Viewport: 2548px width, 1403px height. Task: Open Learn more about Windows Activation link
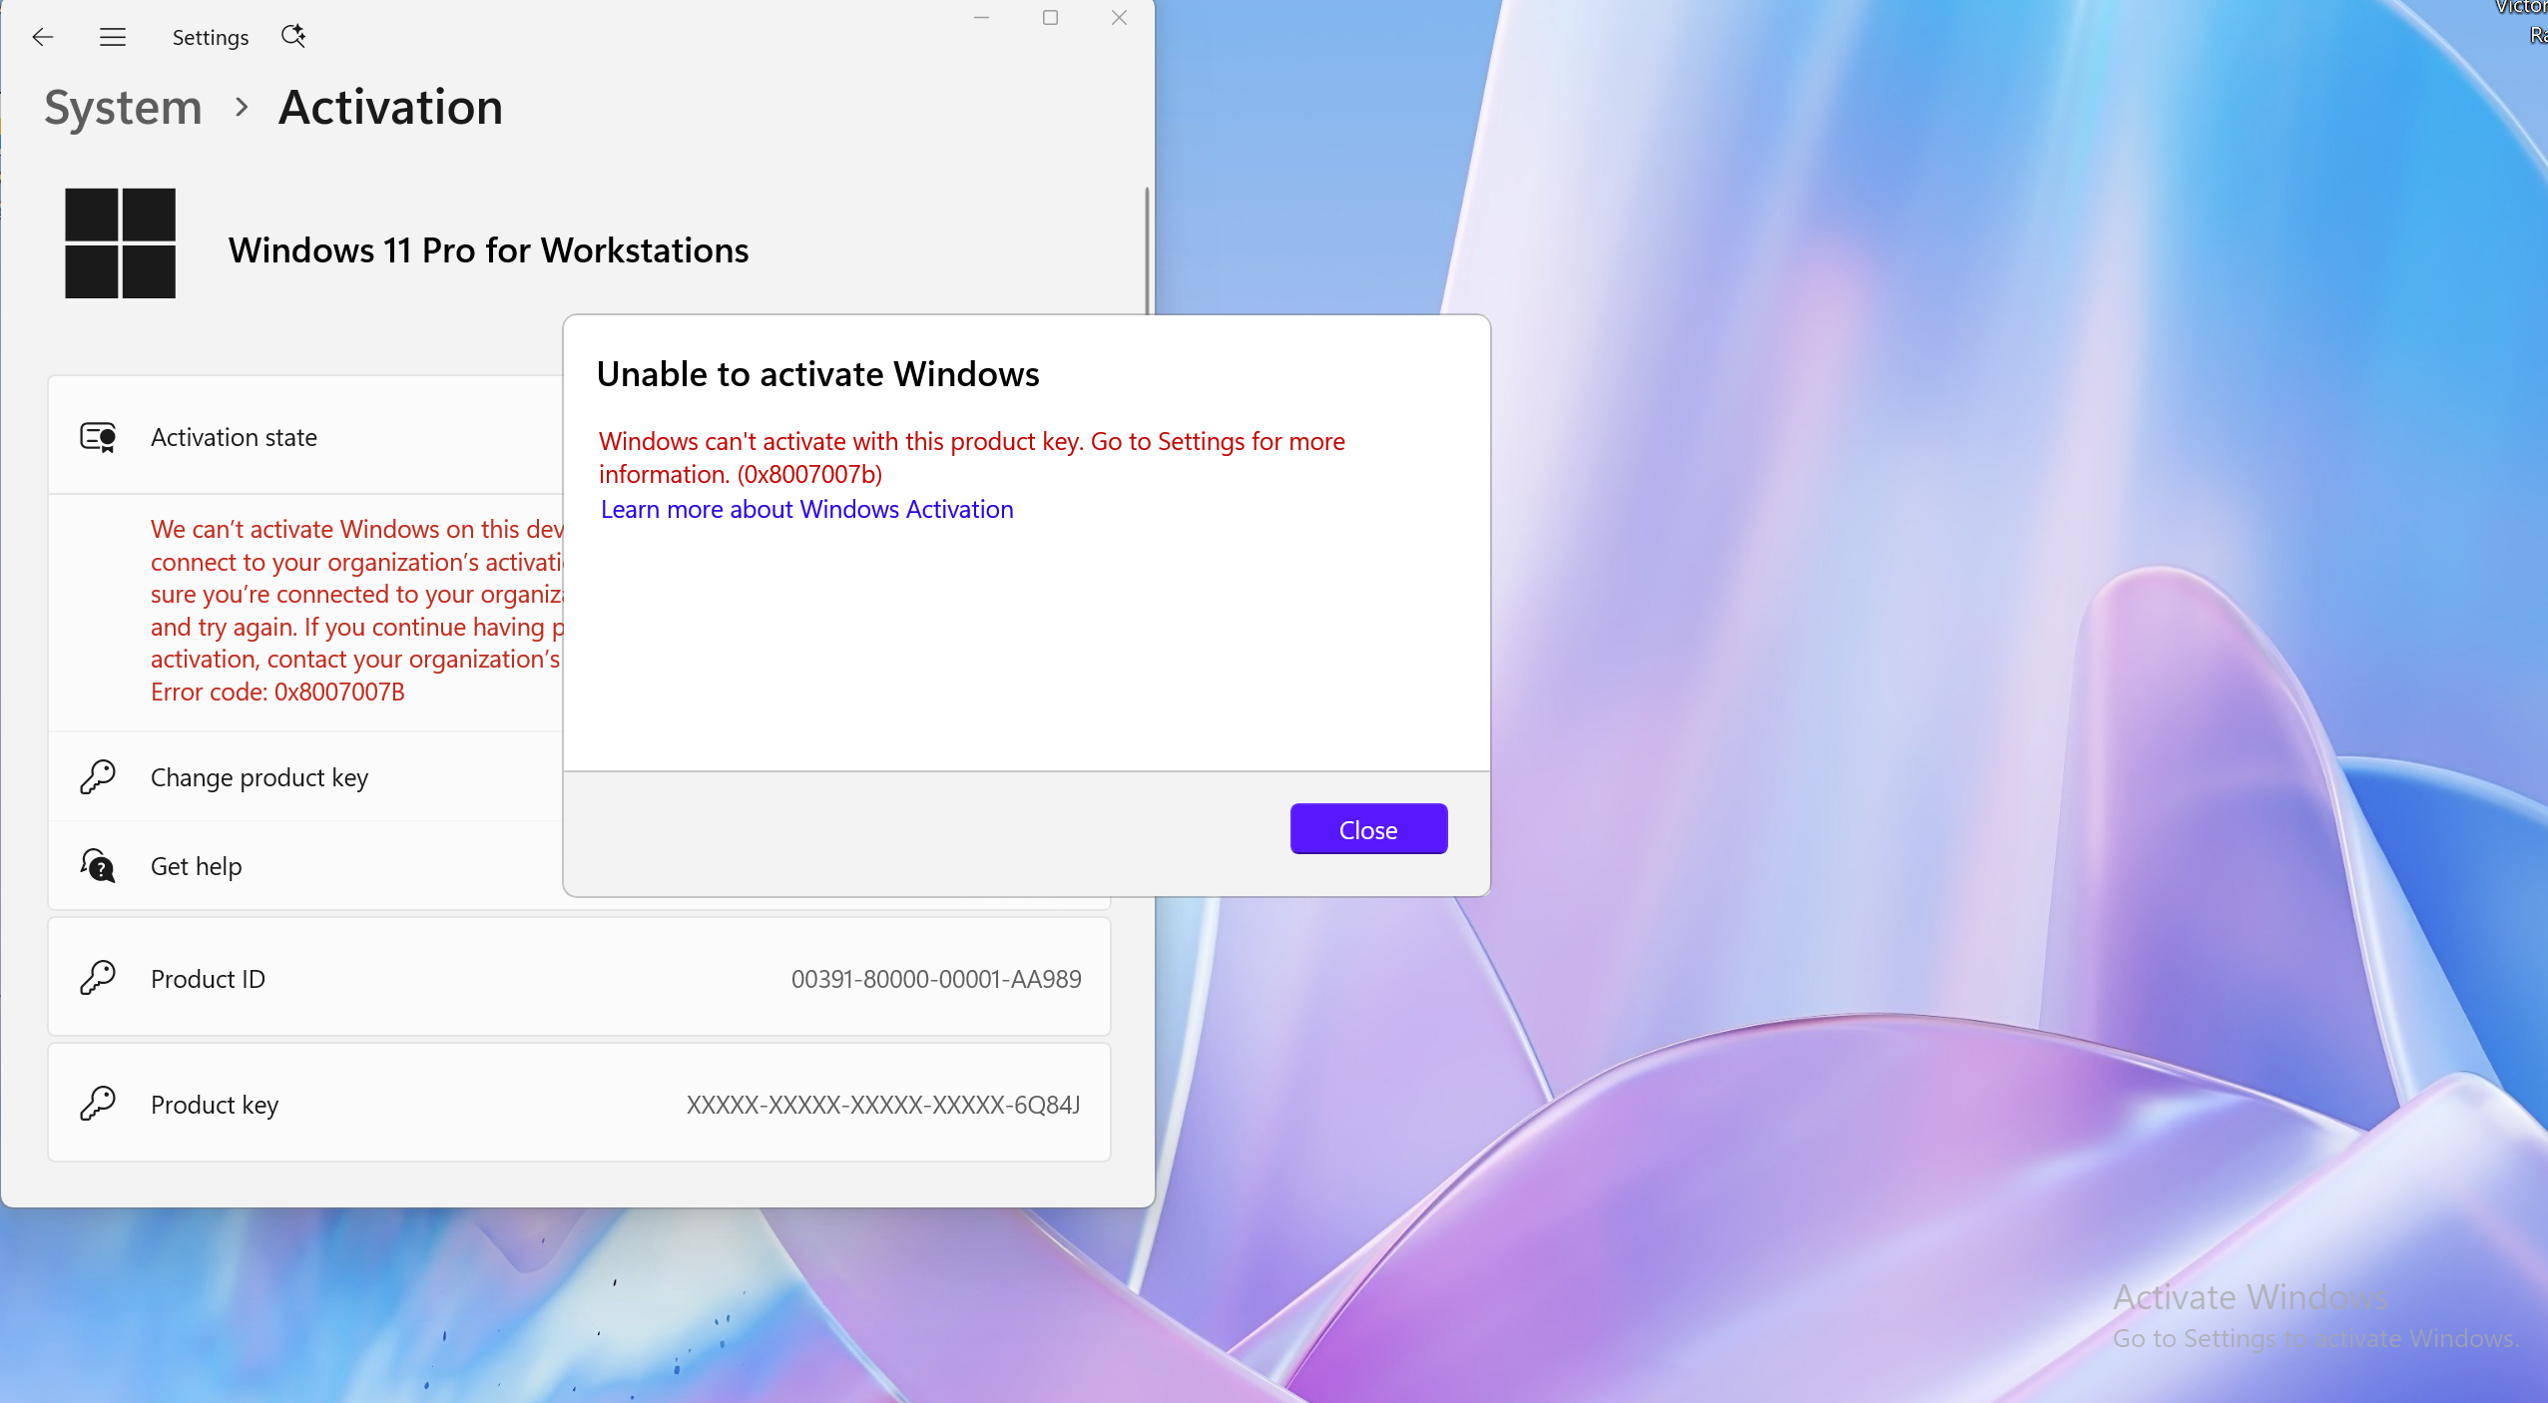coord(806,509)
